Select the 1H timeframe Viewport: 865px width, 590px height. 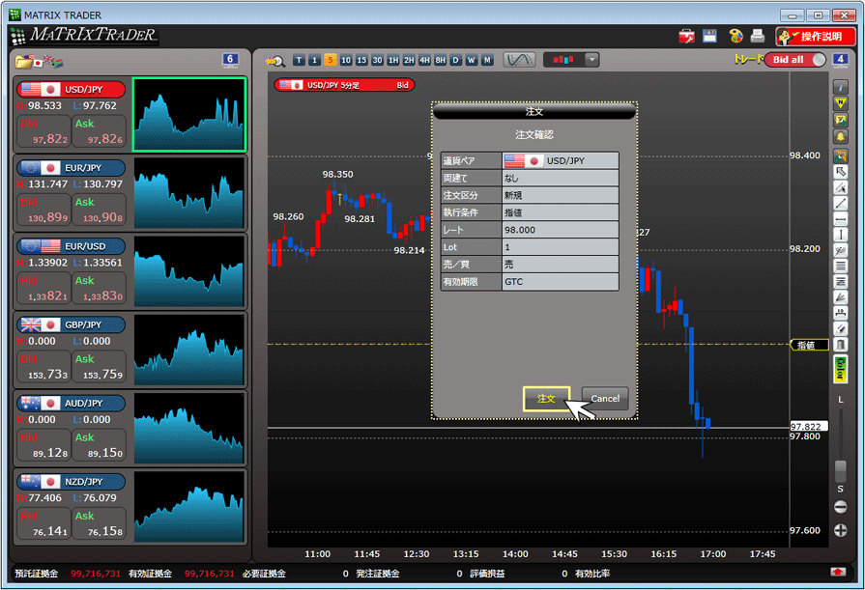pos(392,60)
